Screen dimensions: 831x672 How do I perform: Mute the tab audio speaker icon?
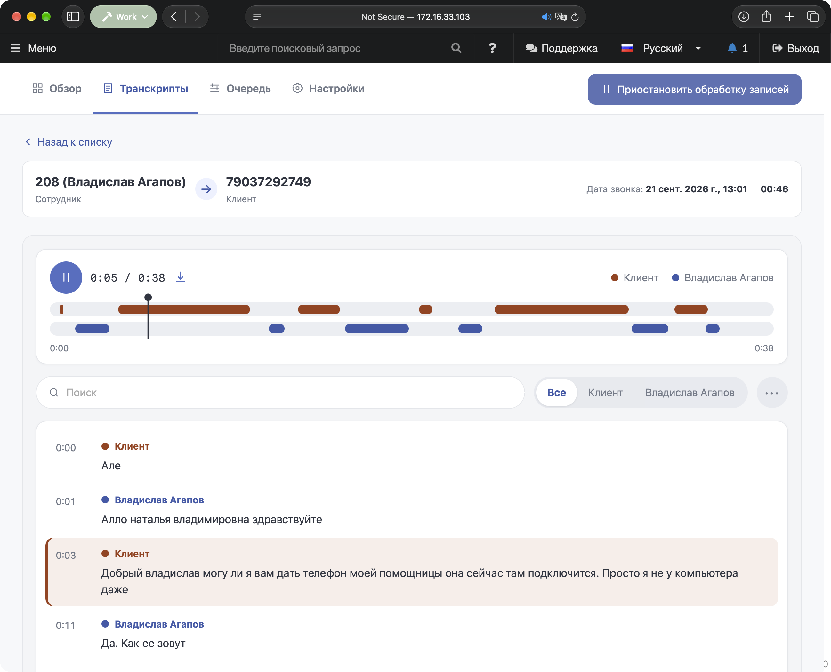click(546, 17)
